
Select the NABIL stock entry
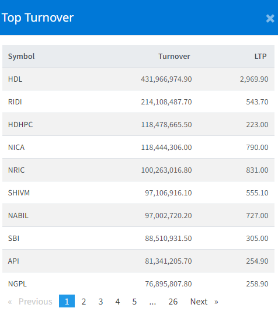pos(138,215)
